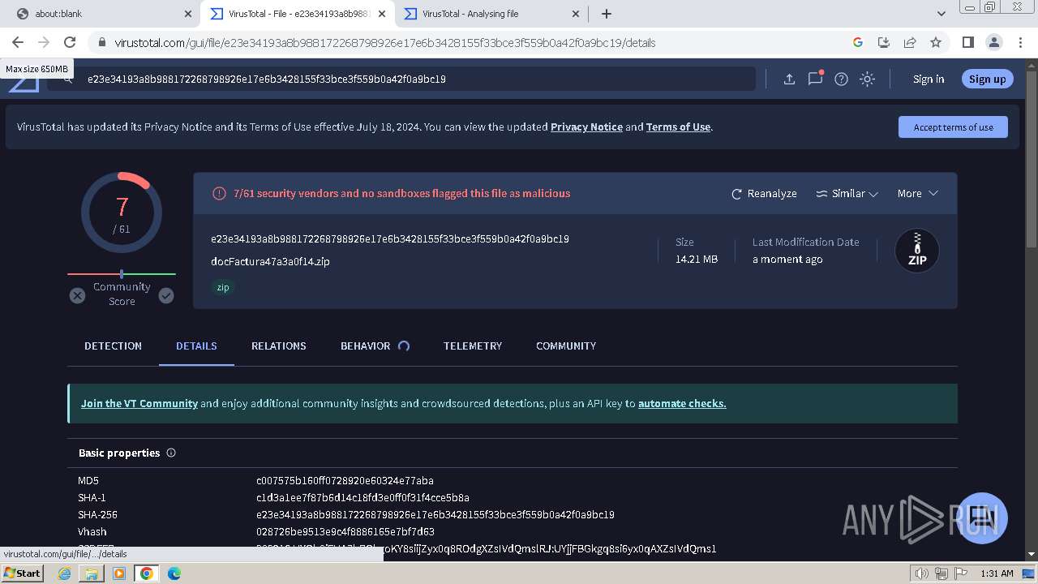This screenshot has width=1038, height=584.
Task: Open the Privacy Notice link
Action: point(586,127)
